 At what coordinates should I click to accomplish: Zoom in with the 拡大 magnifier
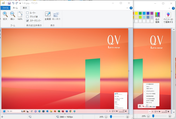(x=5, y=16)
